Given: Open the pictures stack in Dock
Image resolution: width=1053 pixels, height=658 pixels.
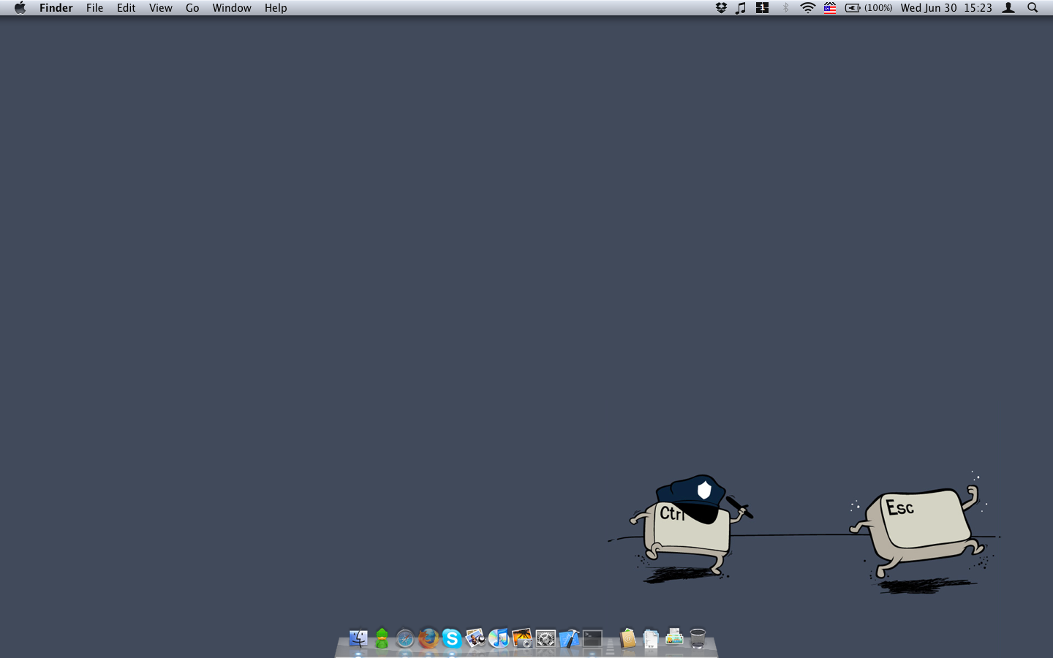Looking at the screenshot, I should pos(674,638).
